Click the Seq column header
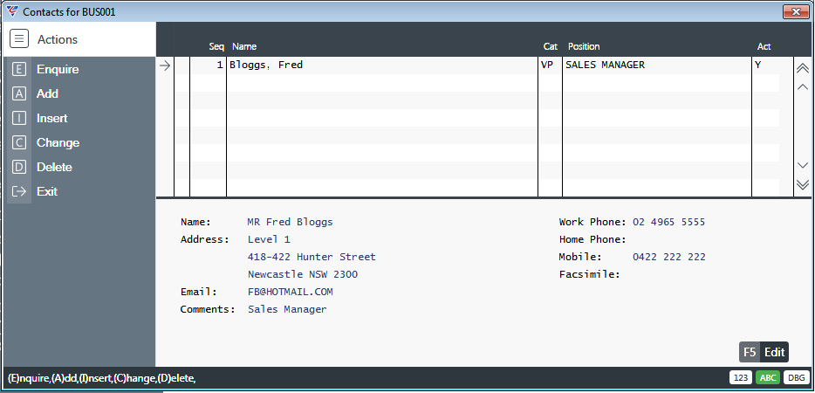The width and height of the screenshot is (815, 393). click(216, 46)
